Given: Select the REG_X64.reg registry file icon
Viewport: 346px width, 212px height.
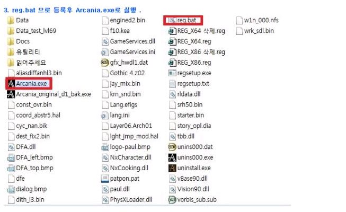Looking at the screenshot, I should coord(172,41).
